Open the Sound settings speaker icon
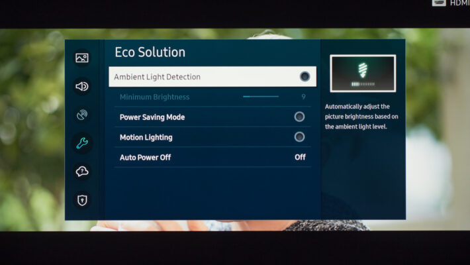Screen dimensions: 470x265 point(82,86)
